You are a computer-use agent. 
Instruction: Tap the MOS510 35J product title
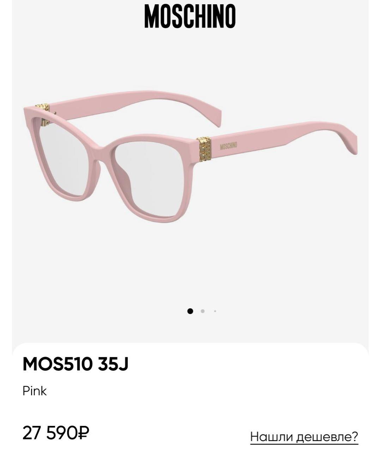click(x=75, y=364)
